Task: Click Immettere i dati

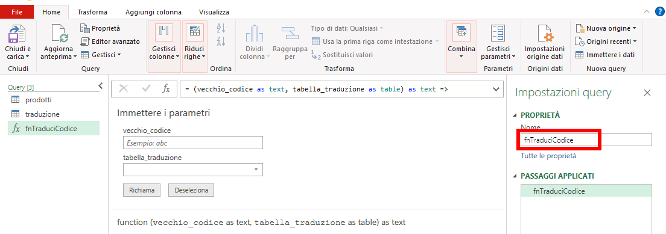Action: coord(605,55)
